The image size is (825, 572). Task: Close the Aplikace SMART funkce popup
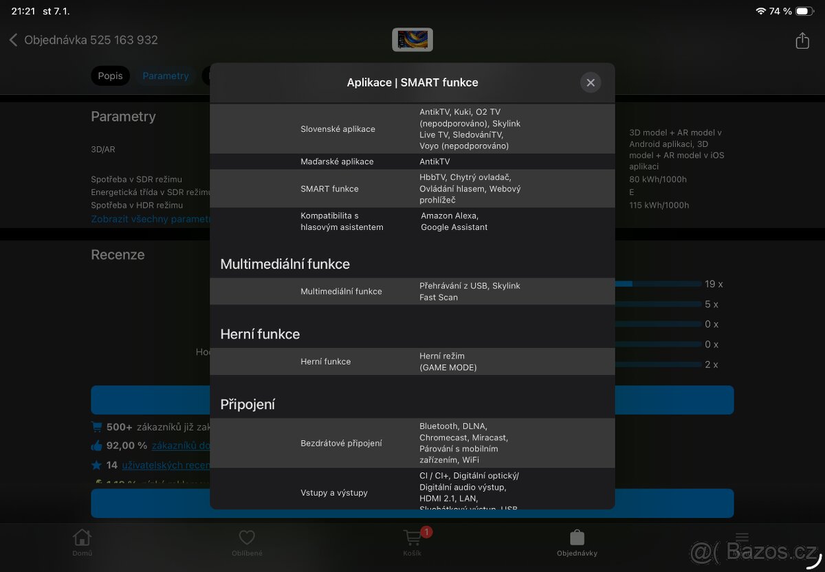[591, 82]
